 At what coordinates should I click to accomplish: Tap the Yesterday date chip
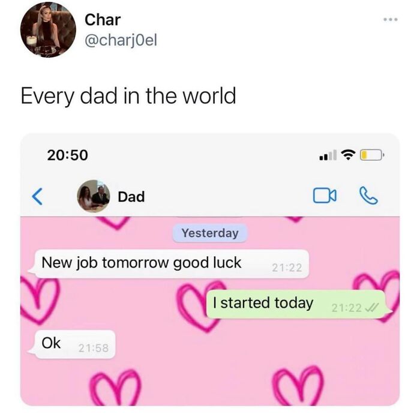tap(210, 233)
